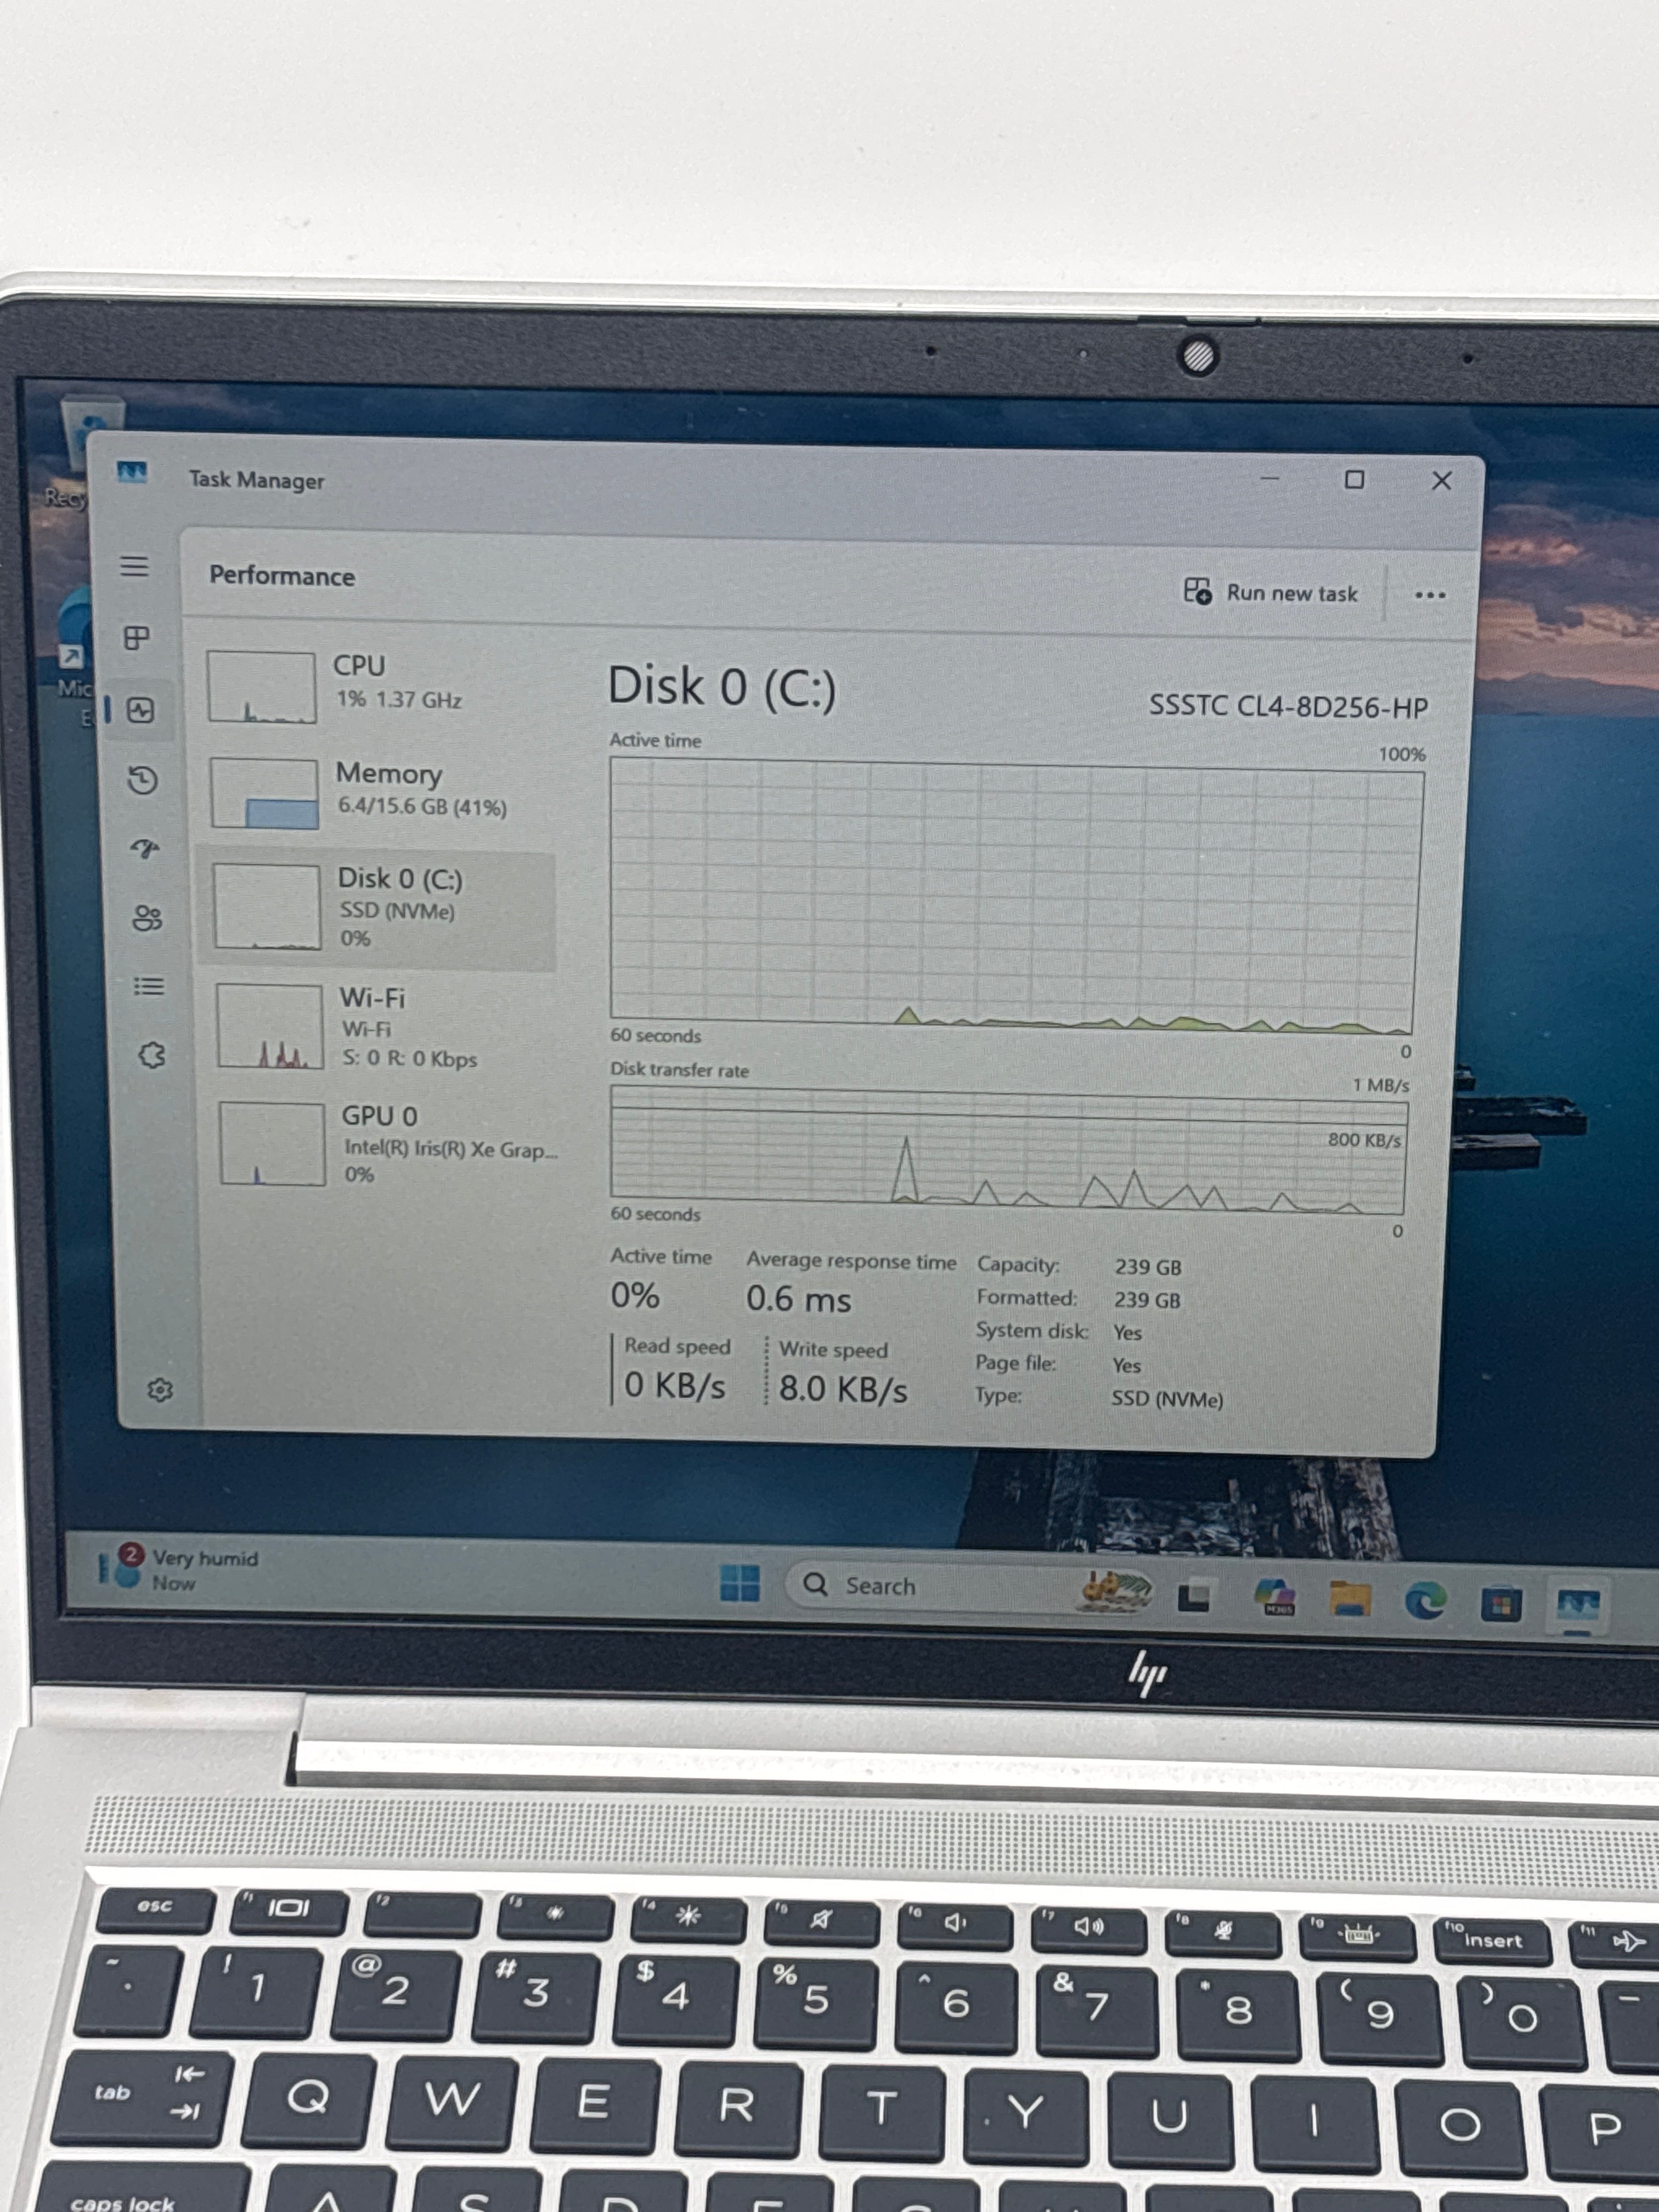Open Task Manager settings gear icon
The width and height of the screenshot is (1659, 2212).
tap(160, 1390)
